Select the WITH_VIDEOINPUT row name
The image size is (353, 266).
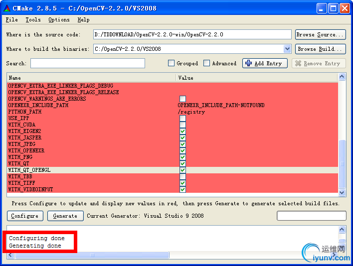click(30, 189)
